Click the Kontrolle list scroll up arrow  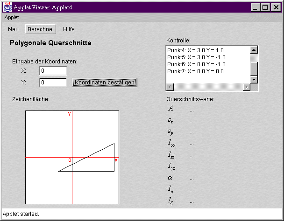point(254,50)
